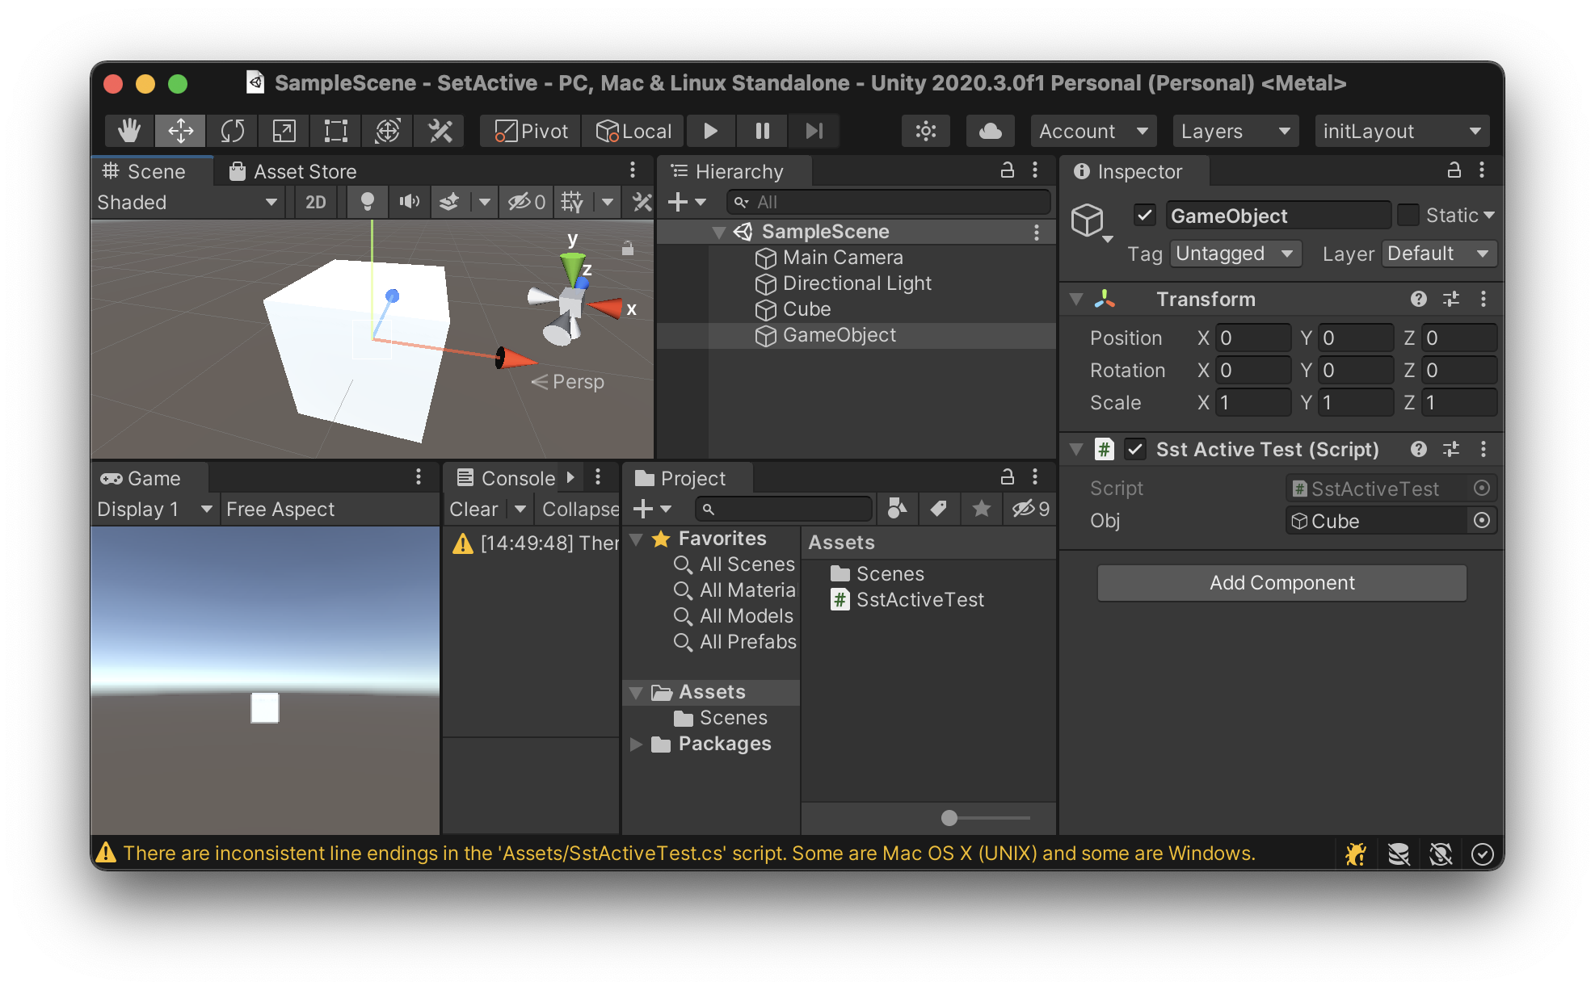Screen dimensions: 1595x990
Task: Open the Shaded draw mode dropdown
Action: (187, 202)
